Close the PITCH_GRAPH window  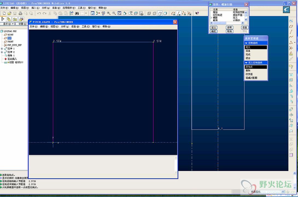(175, 22)
